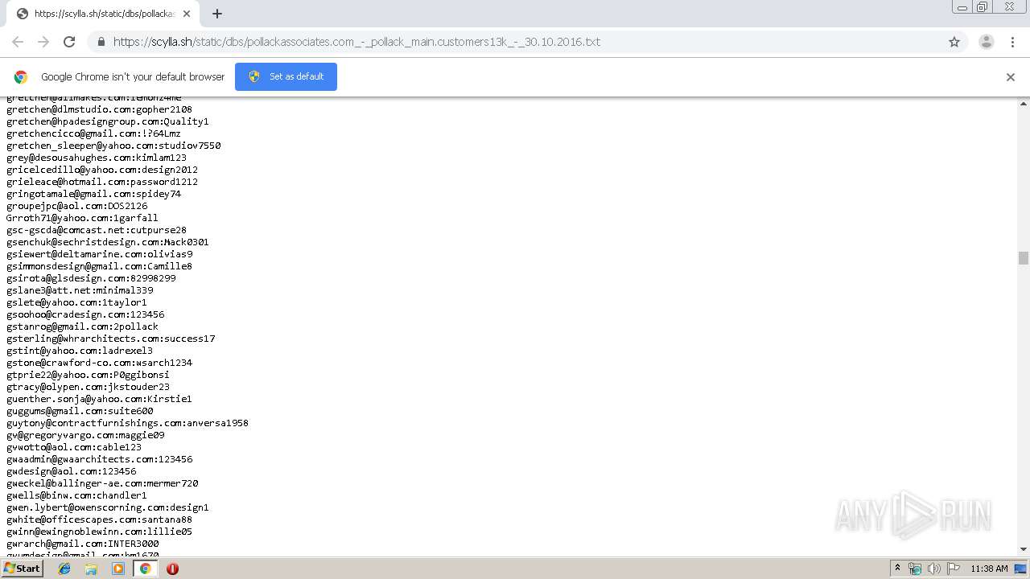
Task: Launch Internet Explorer from the taskbar
Action: pyautogui.click(x=65, y=569)
